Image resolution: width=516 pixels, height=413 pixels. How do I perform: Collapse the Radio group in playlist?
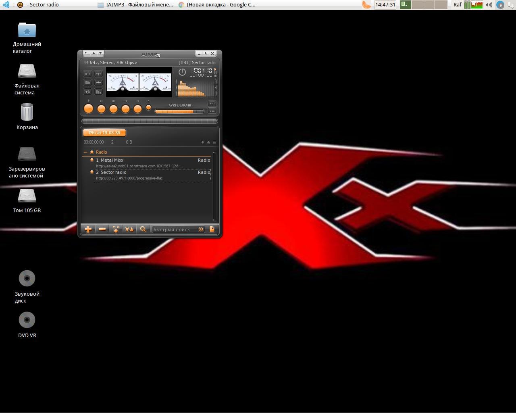click(85, 152)
